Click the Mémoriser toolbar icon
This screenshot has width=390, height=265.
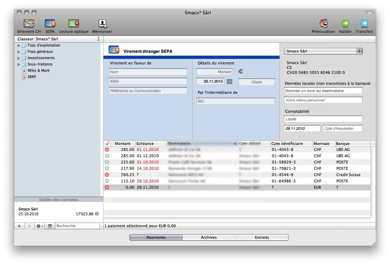click(x=102, y=23)
